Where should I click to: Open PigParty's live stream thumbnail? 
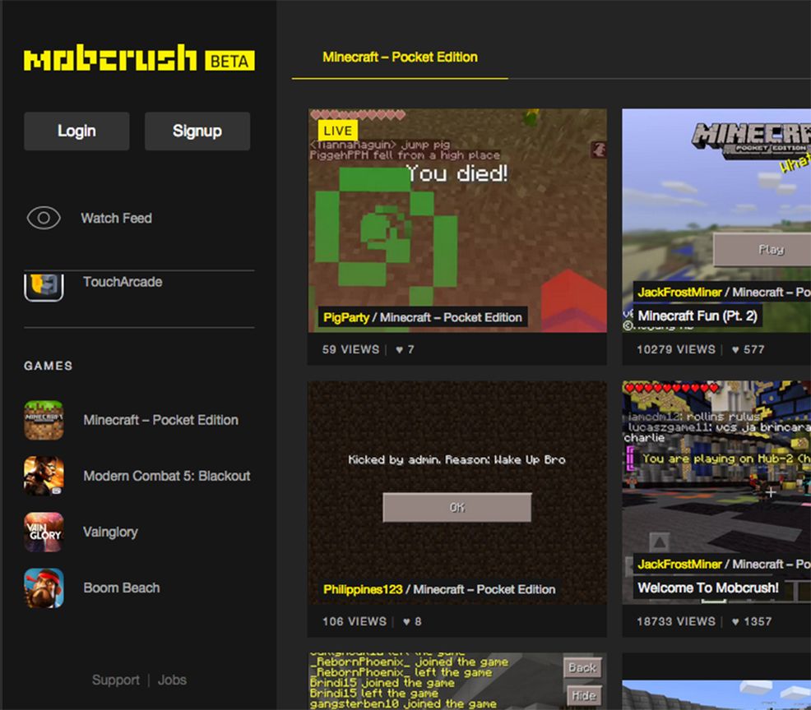click(457, 221)
